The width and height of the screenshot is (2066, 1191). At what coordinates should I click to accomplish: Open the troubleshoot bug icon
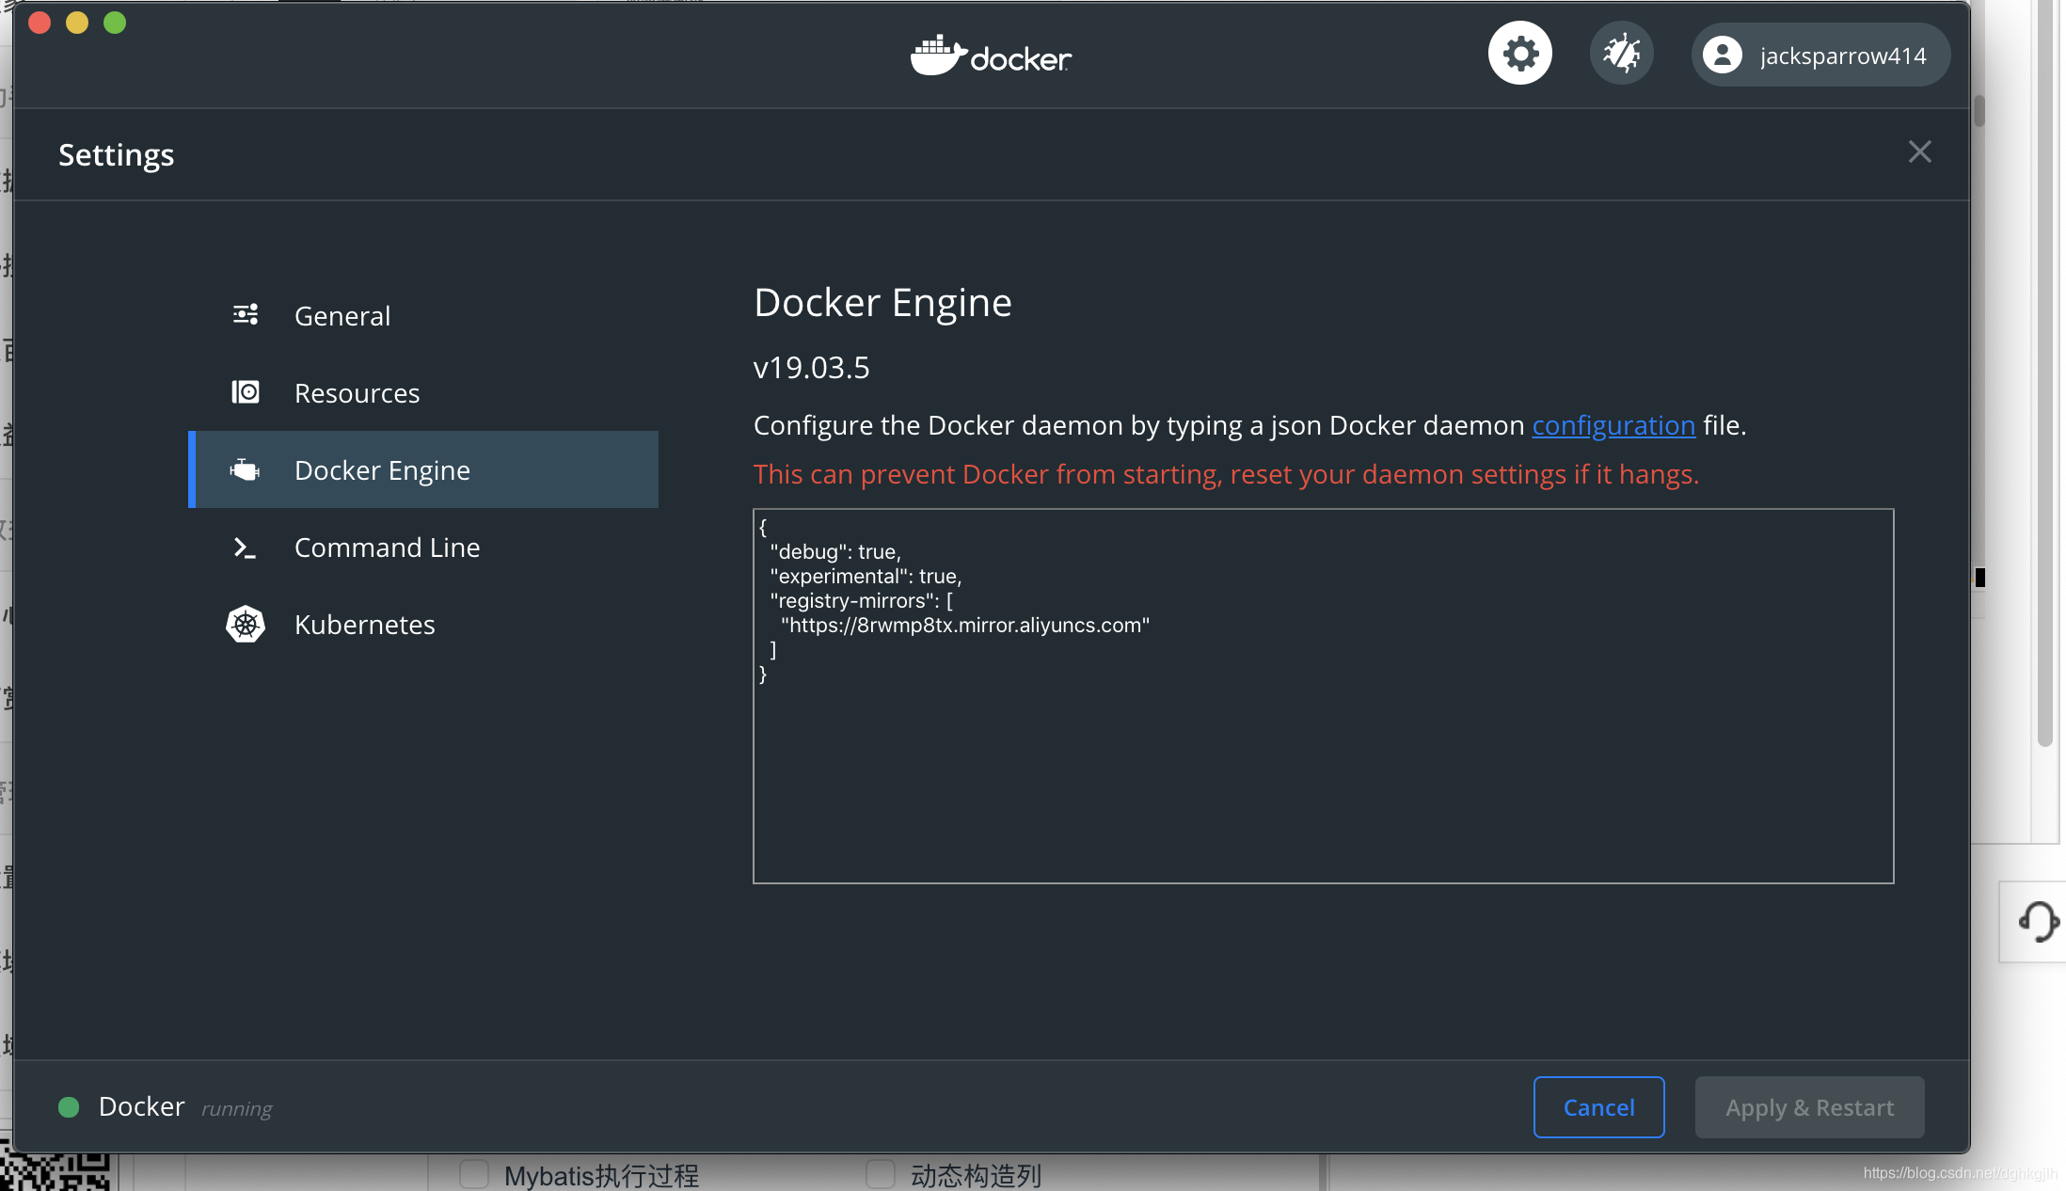(1621, 54)
